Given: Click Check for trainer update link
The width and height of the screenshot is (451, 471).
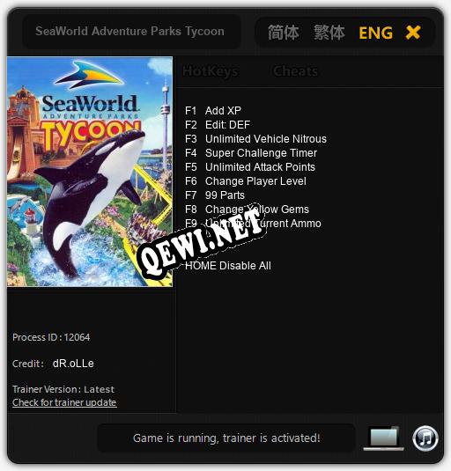Looking at the screenshot, I should pos(64,402).
